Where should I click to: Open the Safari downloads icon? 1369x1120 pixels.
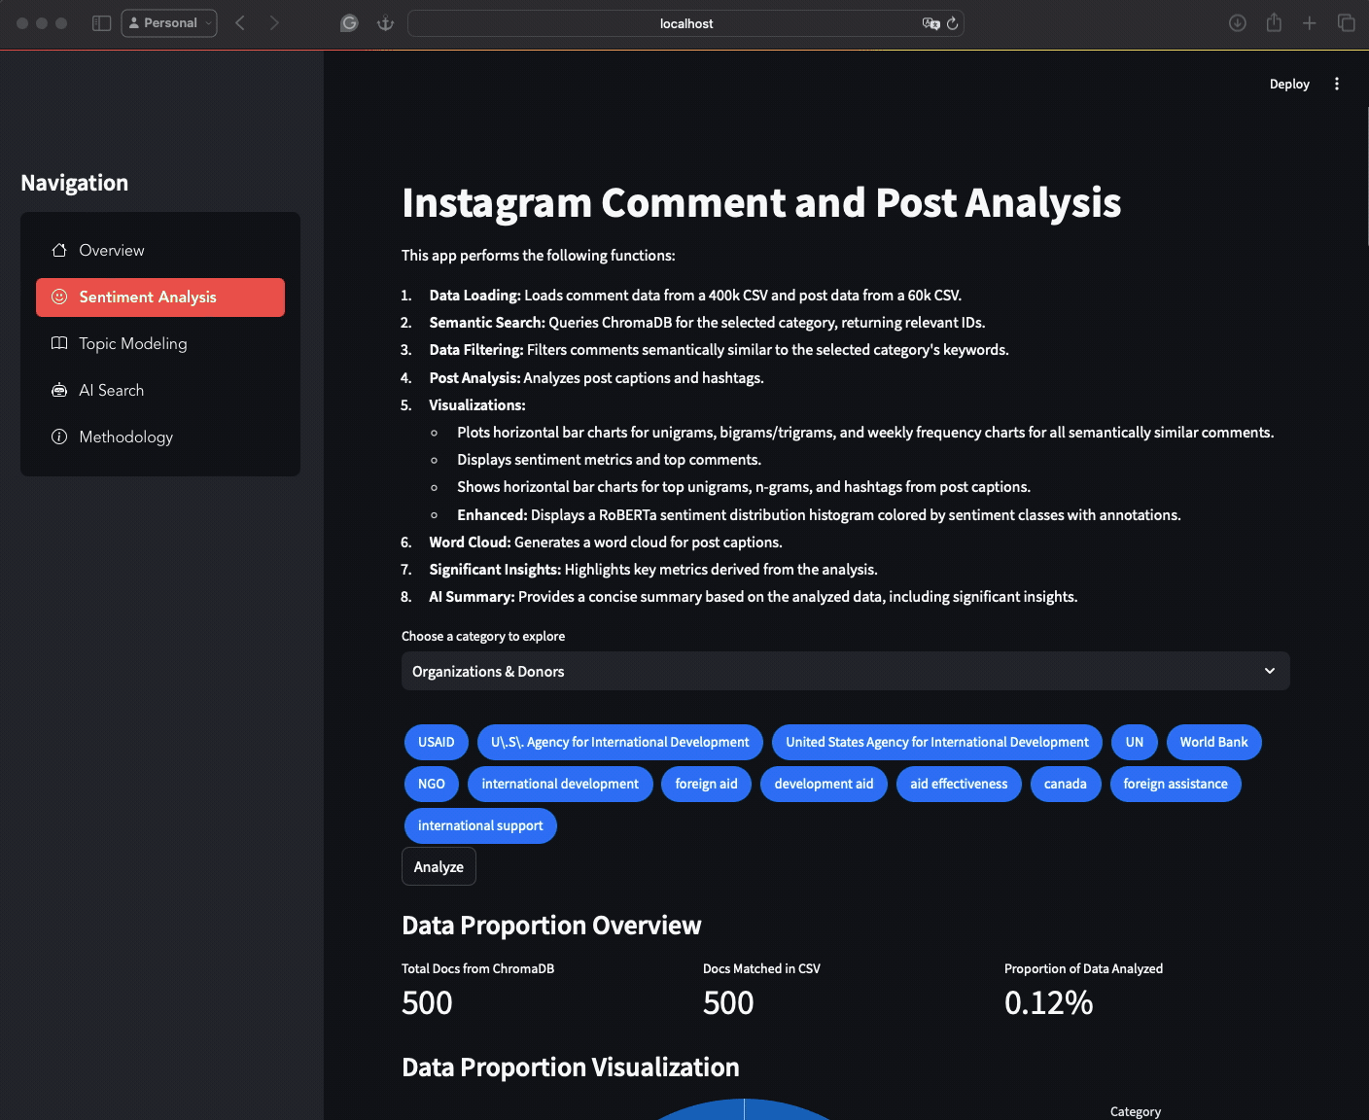coord(1237,23)
